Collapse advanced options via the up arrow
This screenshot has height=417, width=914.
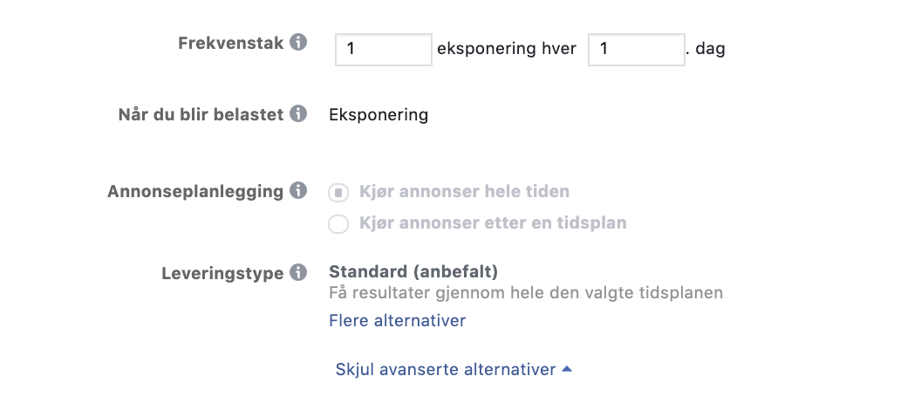567,369
